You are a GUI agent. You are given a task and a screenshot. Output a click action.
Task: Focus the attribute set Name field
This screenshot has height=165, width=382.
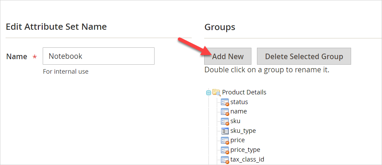click(99, 56)
